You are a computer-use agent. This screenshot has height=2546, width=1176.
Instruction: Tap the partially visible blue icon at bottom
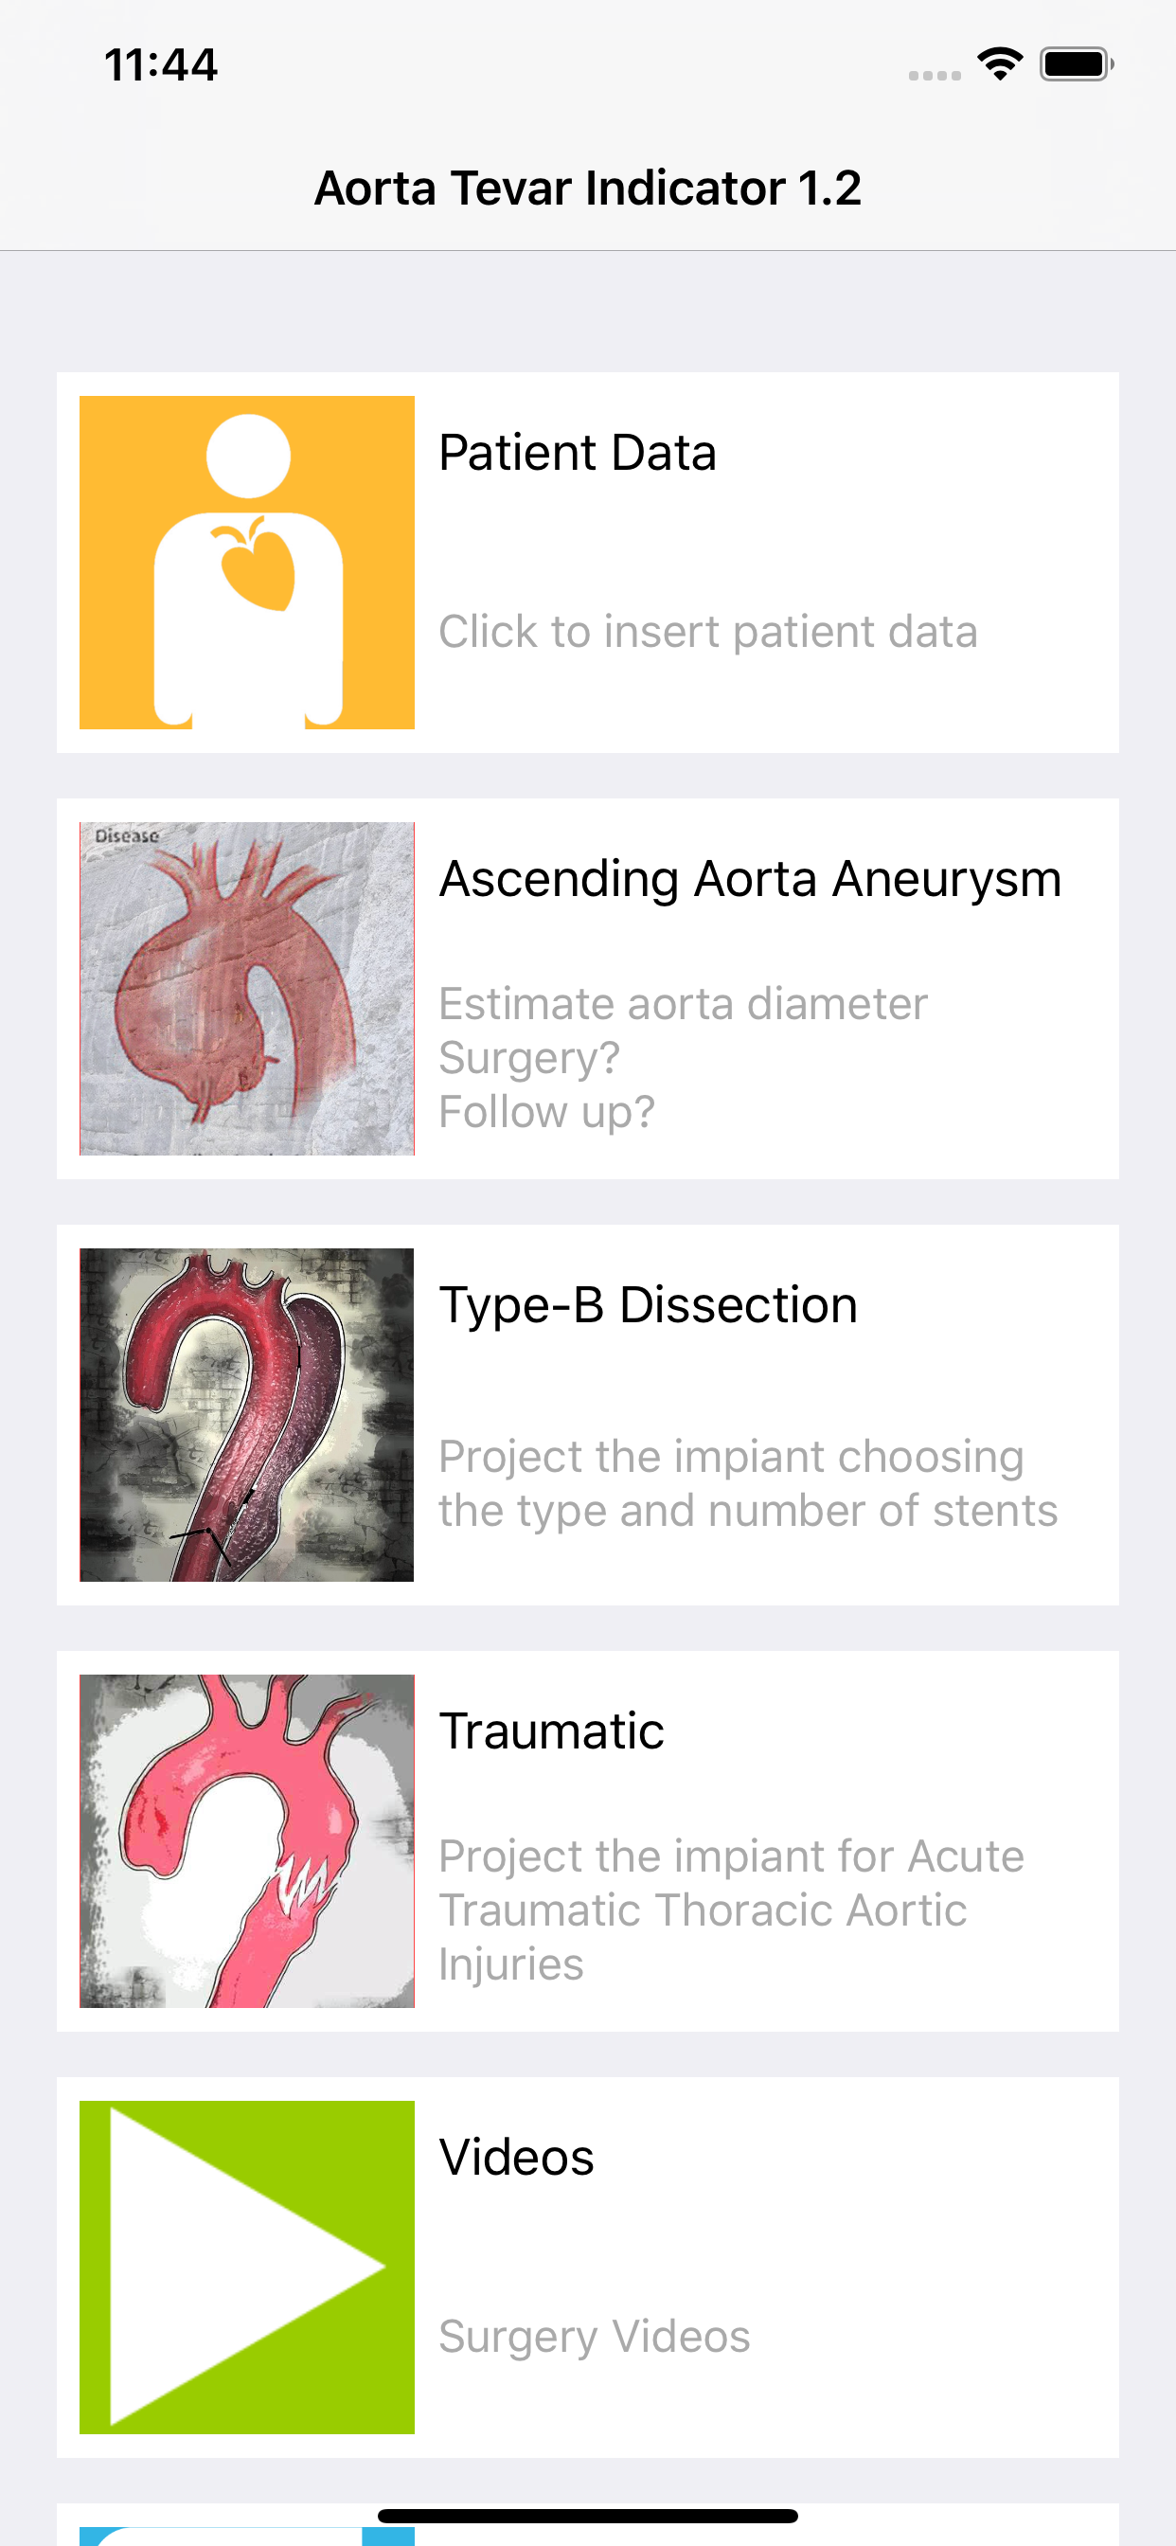click(247, 2536)
